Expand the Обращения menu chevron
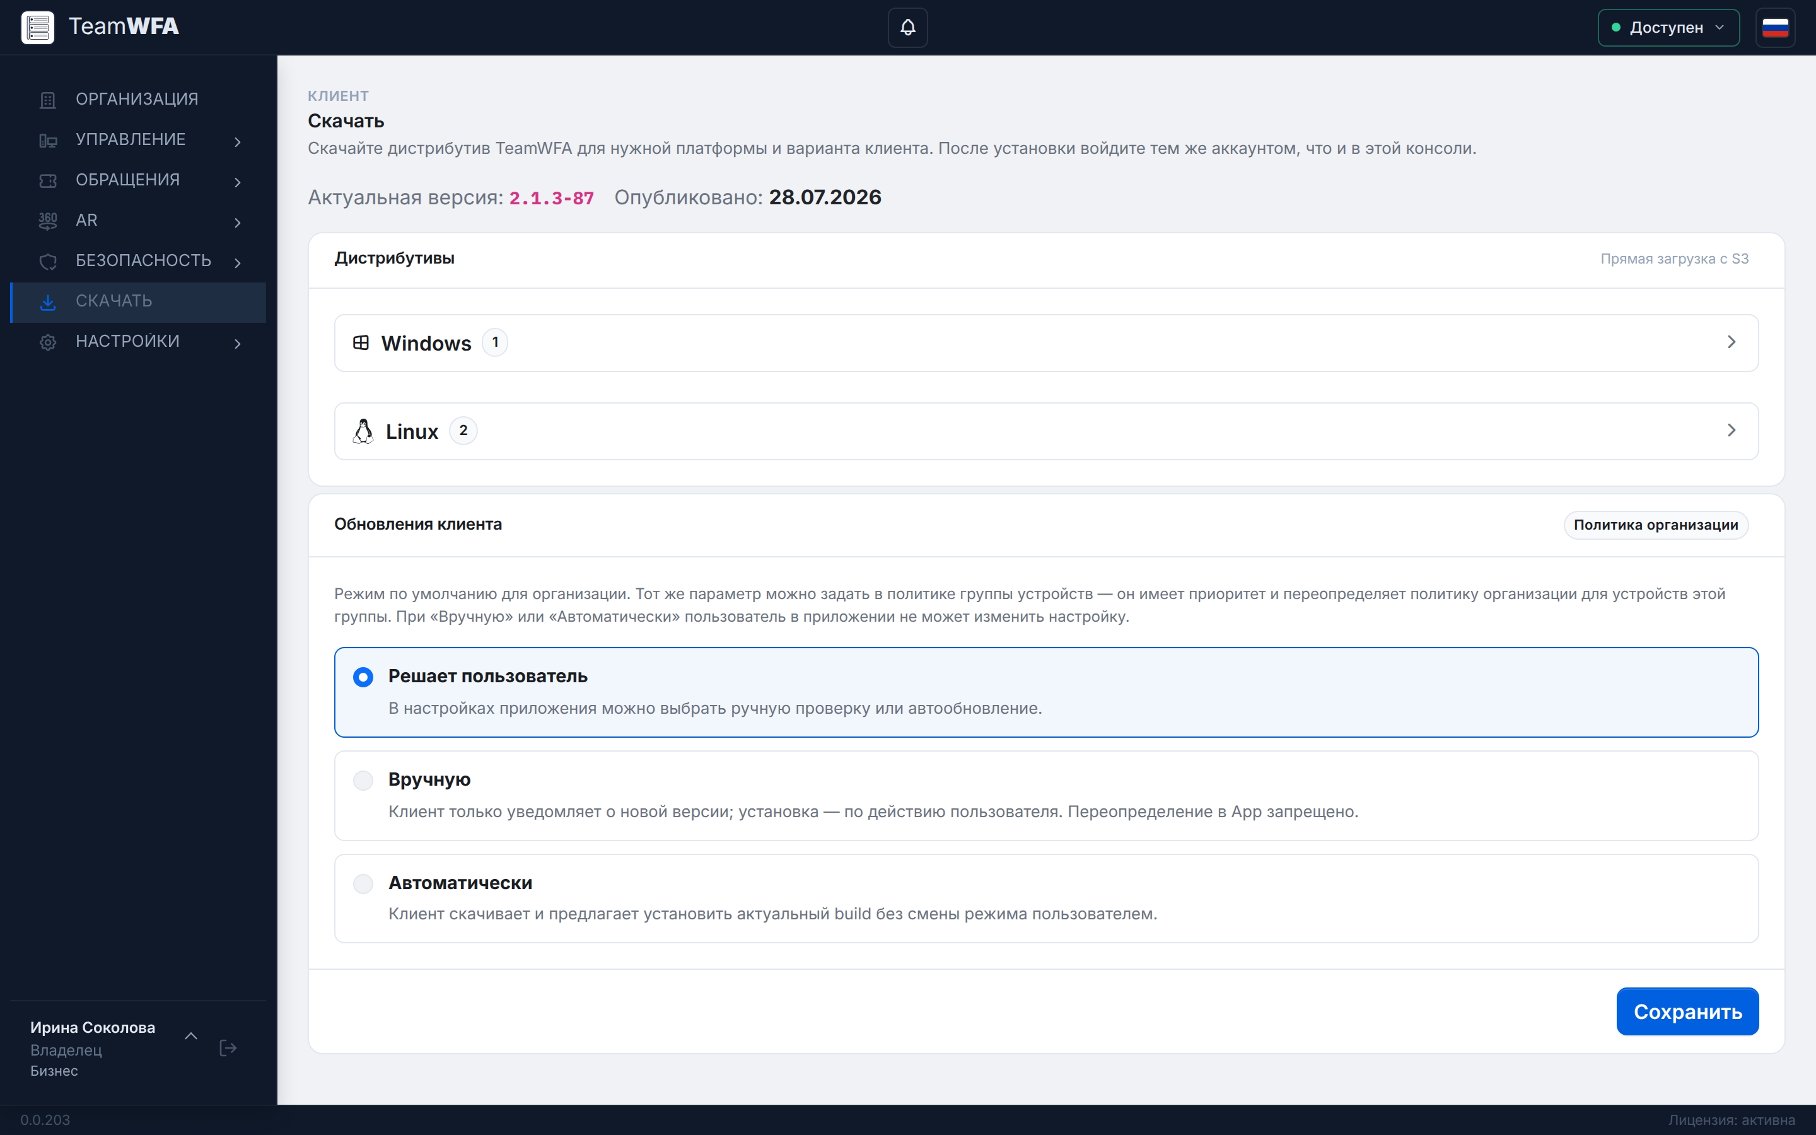Image resolution: width=1816 pixels, height=1135 pixels. coord(237,182)
